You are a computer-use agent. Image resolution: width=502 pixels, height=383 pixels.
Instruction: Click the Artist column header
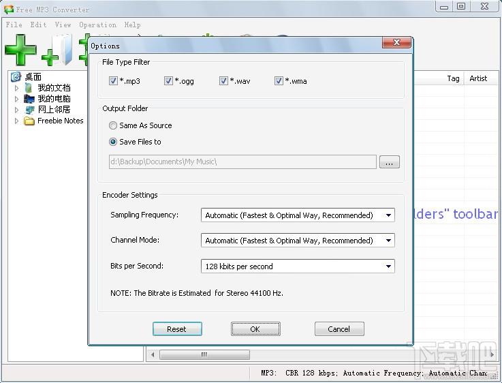pos(478,78)
